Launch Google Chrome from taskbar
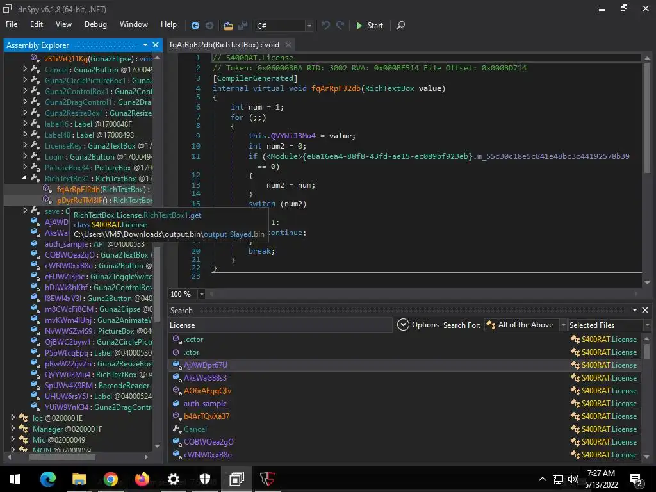 coord(110,479)
